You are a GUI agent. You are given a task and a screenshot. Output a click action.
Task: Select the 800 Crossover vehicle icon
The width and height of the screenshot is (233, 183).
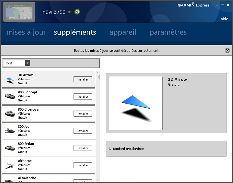(10, 114)
